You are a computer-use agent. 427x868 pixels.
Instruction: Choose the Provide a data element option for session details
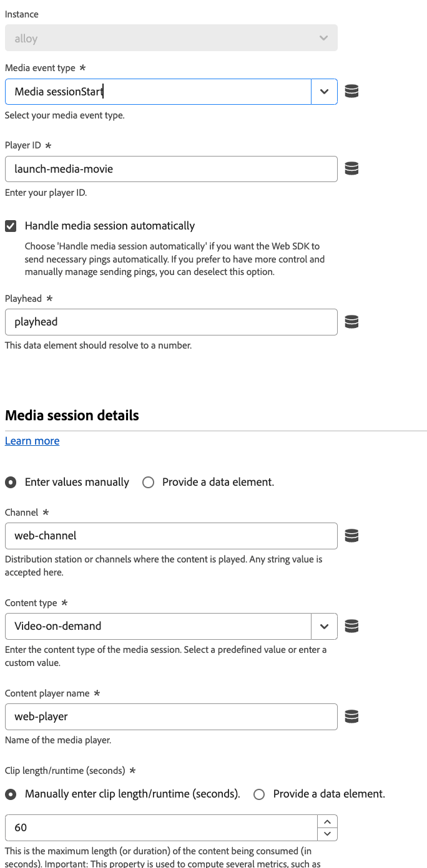tap(148, 482)
